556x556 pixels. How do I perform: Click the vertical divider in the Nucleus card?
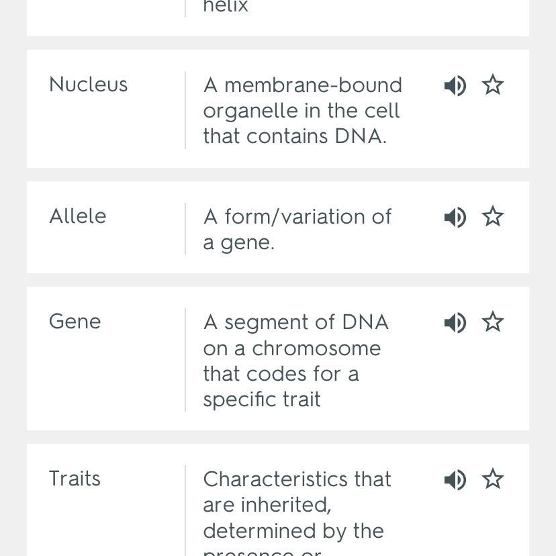click(x=185, y=110)
